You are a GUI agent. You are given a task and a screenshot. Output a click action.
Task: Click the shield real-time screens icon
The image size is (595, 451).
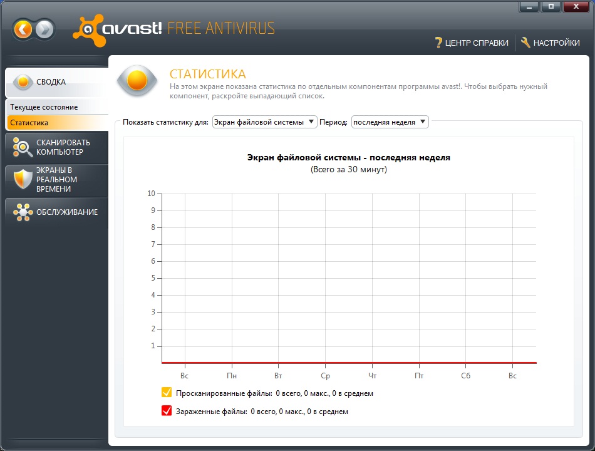pyautogui.click(x=23, y=179)
